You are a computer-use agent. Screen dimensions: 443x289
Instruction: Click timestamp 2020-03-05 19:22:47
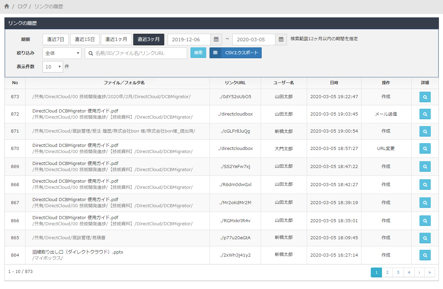(334, 97)
